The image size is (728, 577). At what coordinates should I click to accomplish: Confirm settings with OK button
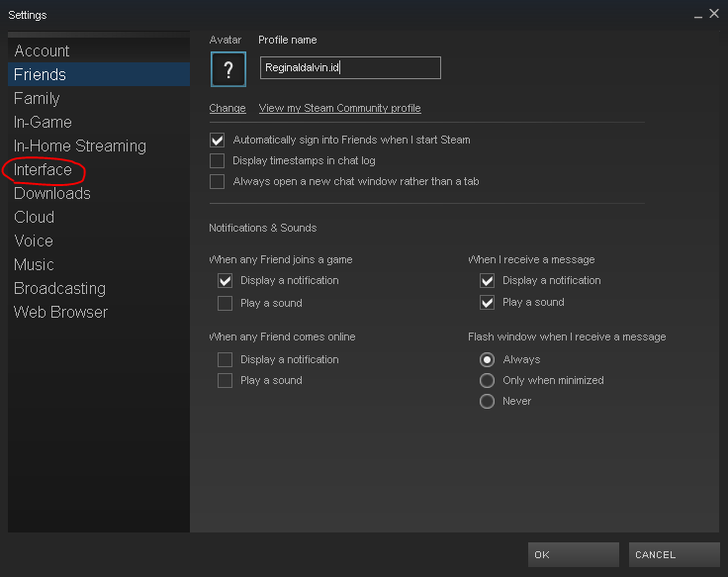[x=574, y=554]
